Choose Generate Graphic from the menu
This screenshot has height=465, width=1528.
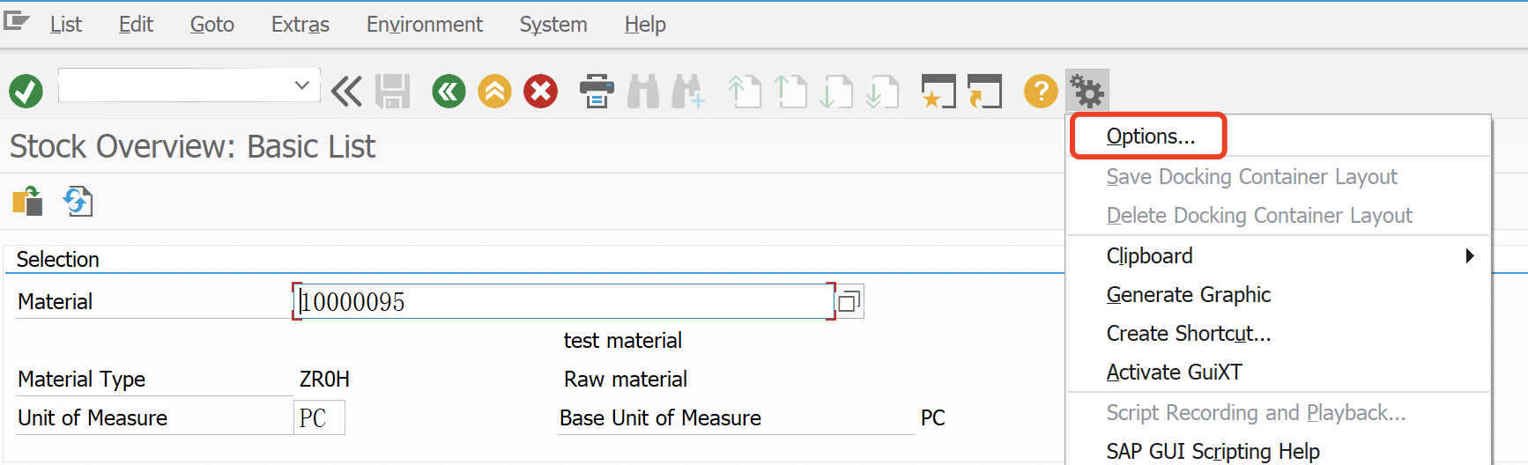pos(1189,295)
